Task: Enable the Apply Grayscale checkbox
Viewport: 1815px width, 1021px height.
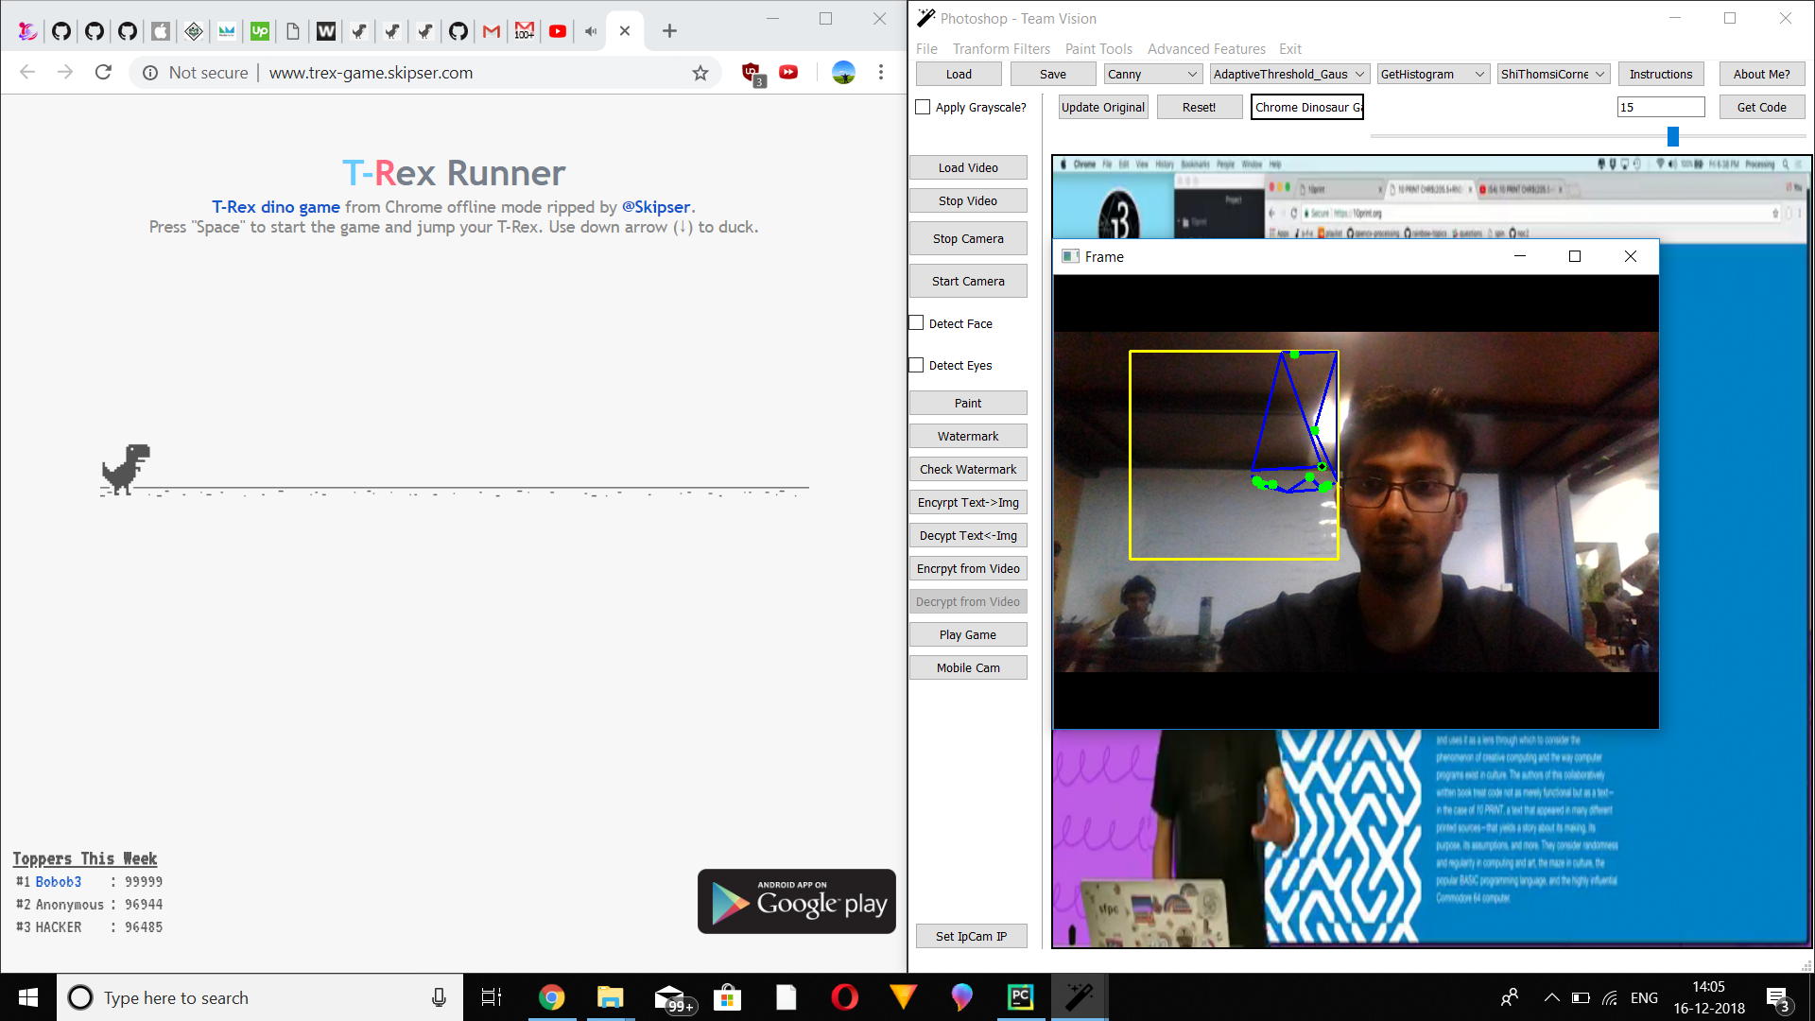Action: click(923, 108)
